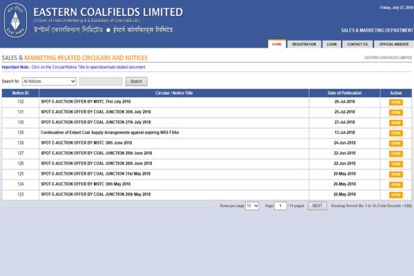
Task: Click the Friday, July 27 date text
Action: pyautogui.click(x=397, y=8)
